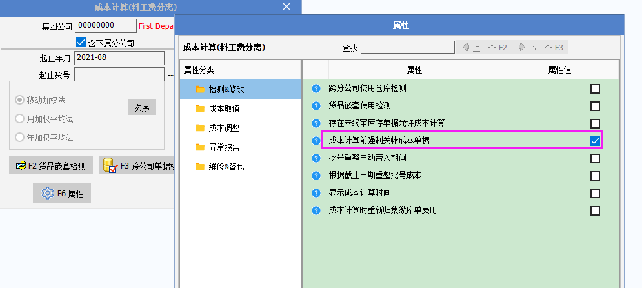Click the 起止年月 date field
Screen dimensions: 642x288
coord(119,57)
